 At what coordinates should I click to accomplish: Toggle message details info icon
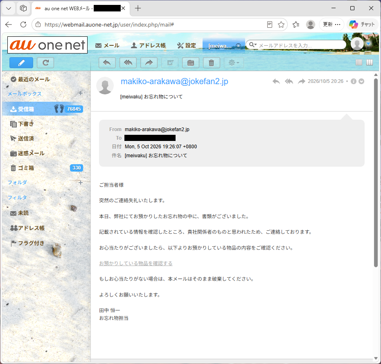(x=354, y=81)
